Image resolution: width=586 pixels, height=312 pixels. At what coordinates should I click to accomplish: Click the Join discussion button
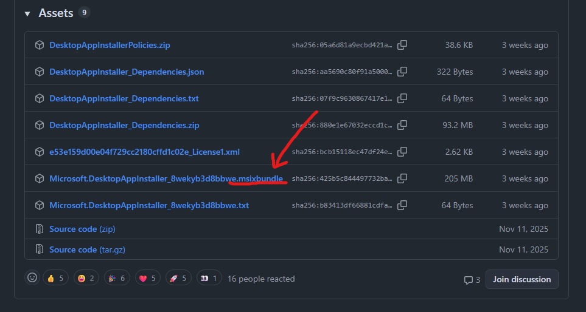coord(521,279)
